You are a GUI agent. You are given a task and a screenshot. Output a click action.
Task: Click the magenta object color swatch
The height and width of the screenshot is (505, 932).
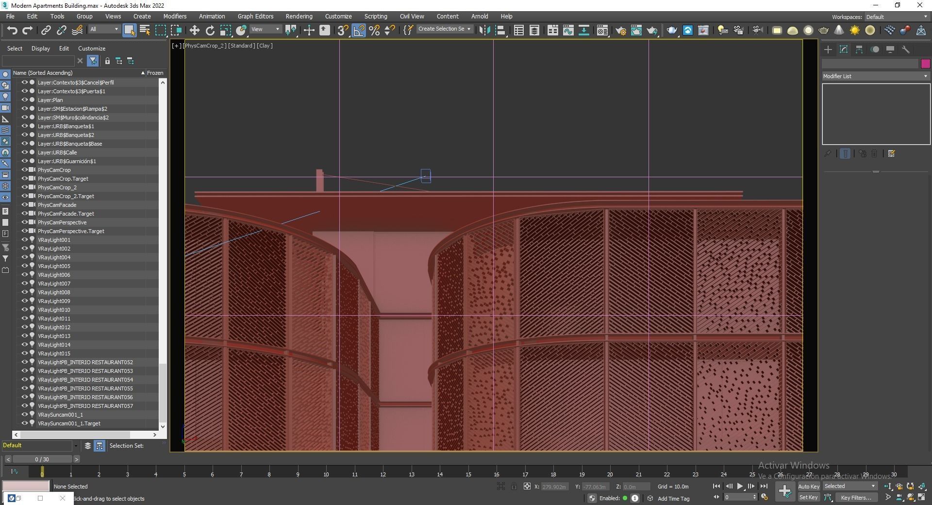(925, 64)
